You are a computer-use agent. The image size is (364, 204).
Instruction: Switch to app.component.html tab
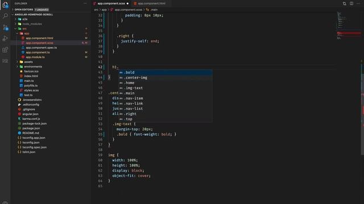[x=151, y=3]
